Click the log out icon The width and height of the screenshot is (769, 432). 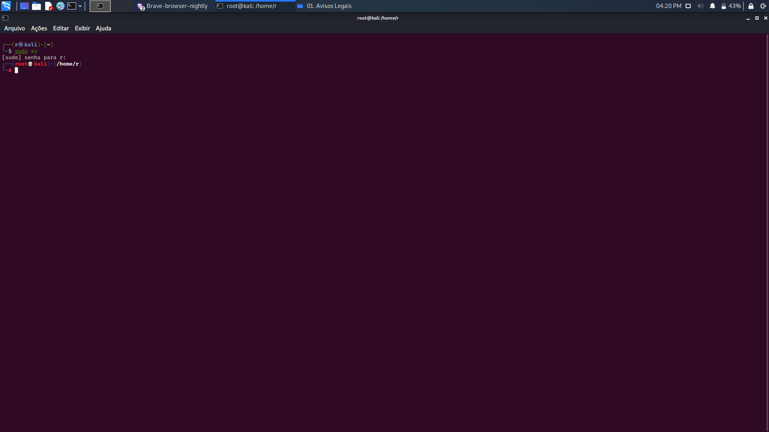(763, 6)
